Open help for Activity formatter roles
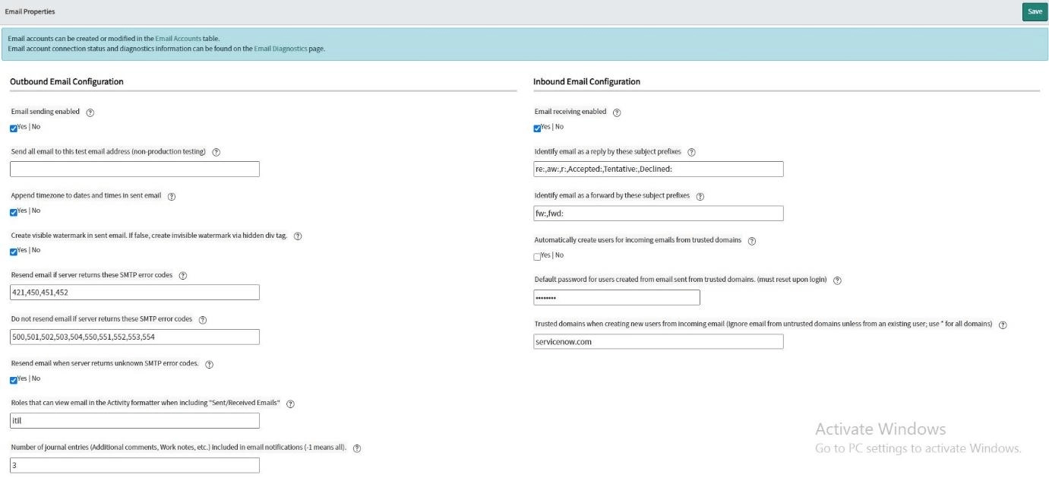Image resolution: width=1049 pixels, height=478 pixels. (290, 404)
